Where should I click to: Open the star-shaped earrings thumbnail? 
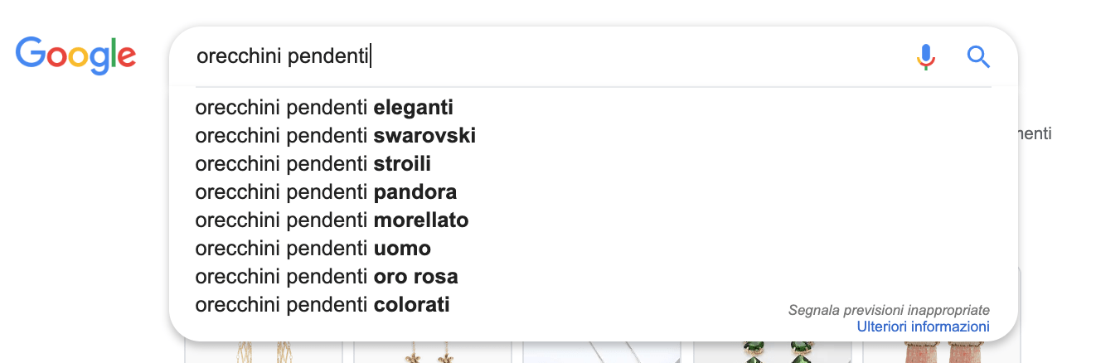(x=431, y=353)
